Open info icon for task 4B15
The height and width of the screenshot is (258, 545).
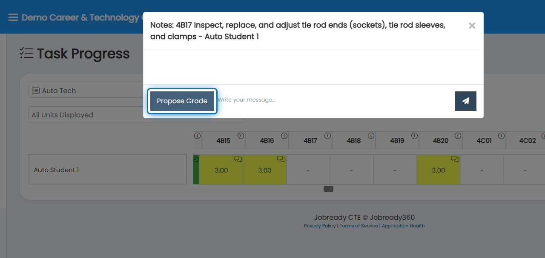pyautogui.click(x=241, y=136)
